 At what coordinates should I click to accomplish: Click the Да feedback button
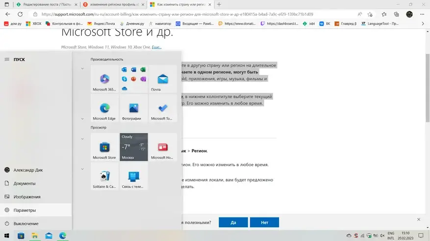(x=233, y=222)
